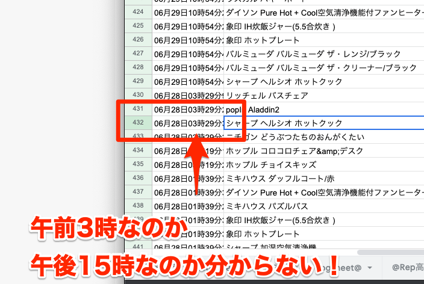Select the リッチェル バスチェア cell
Viewport: 424px width, 284px height.
click(324, 96)
